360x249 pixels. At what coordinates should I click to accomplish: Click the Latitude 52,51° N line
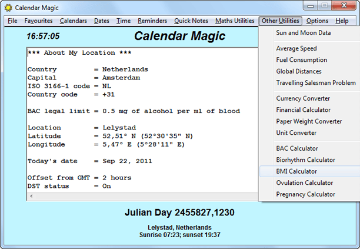(x=110, y=136)
